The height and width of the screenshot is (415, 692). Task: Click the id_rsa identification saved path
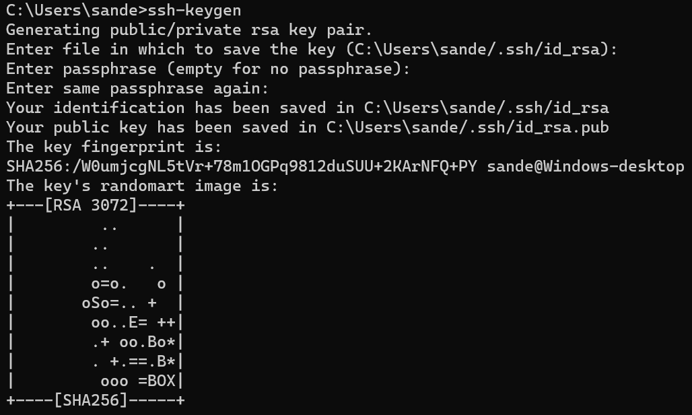point(486,108)
